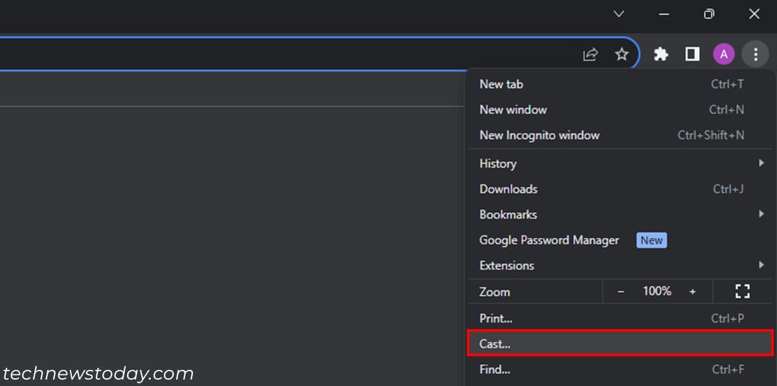This screenshot has width=777, height=386.
Task: Select New Incognito window from the menu
Action: (x=539, y=135)
